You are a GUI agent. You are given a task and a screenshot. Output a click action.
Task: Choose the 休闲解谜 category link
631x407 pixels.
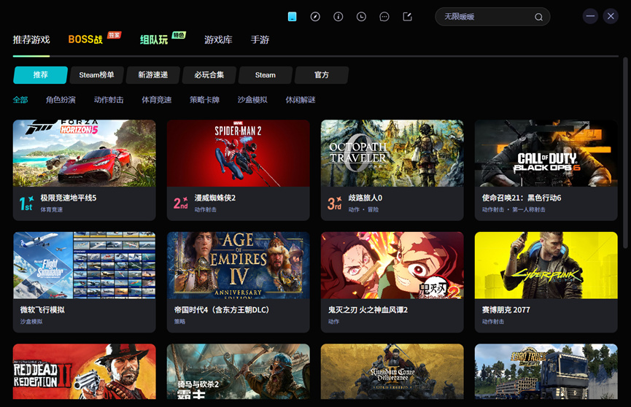(301, 100)
